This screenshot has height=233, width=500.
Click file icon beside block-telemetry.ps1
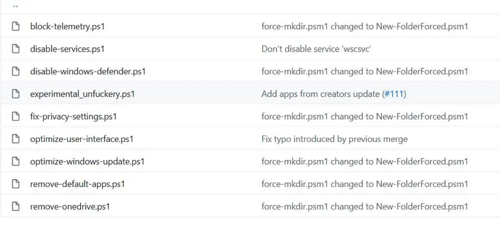[16, 26]
